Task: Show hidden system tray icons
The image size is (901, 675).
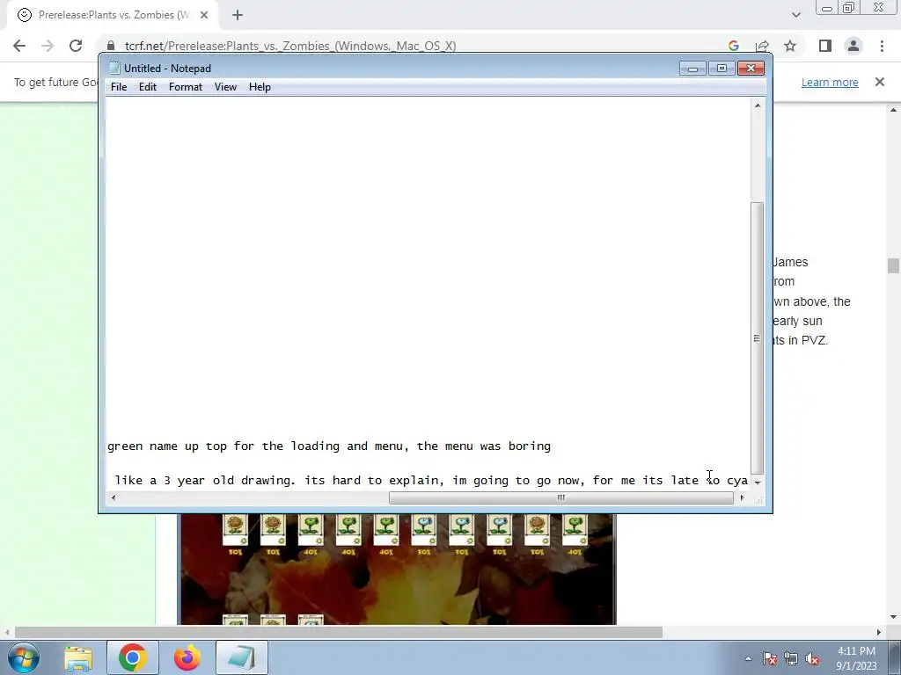Action: coord(748,658)
